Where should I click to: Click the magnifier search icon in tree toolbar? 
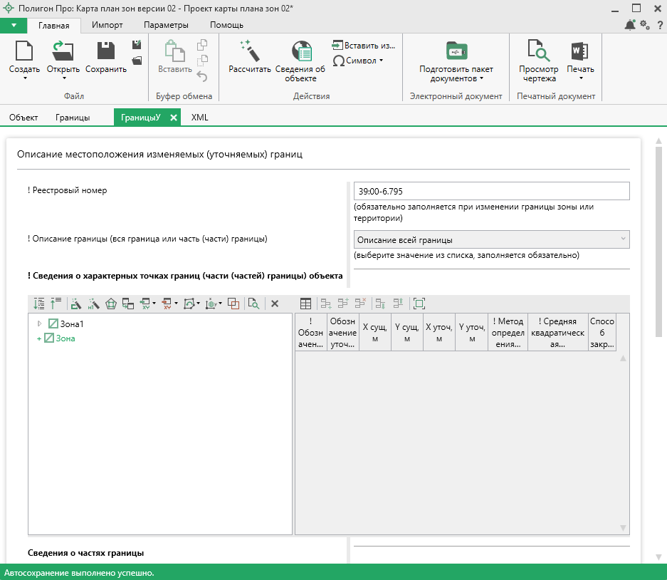[253, 304]
